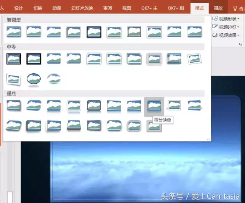Switch to the 切换 tab
Viewport: 245px width, 203px height.
[x=38, y=8]
